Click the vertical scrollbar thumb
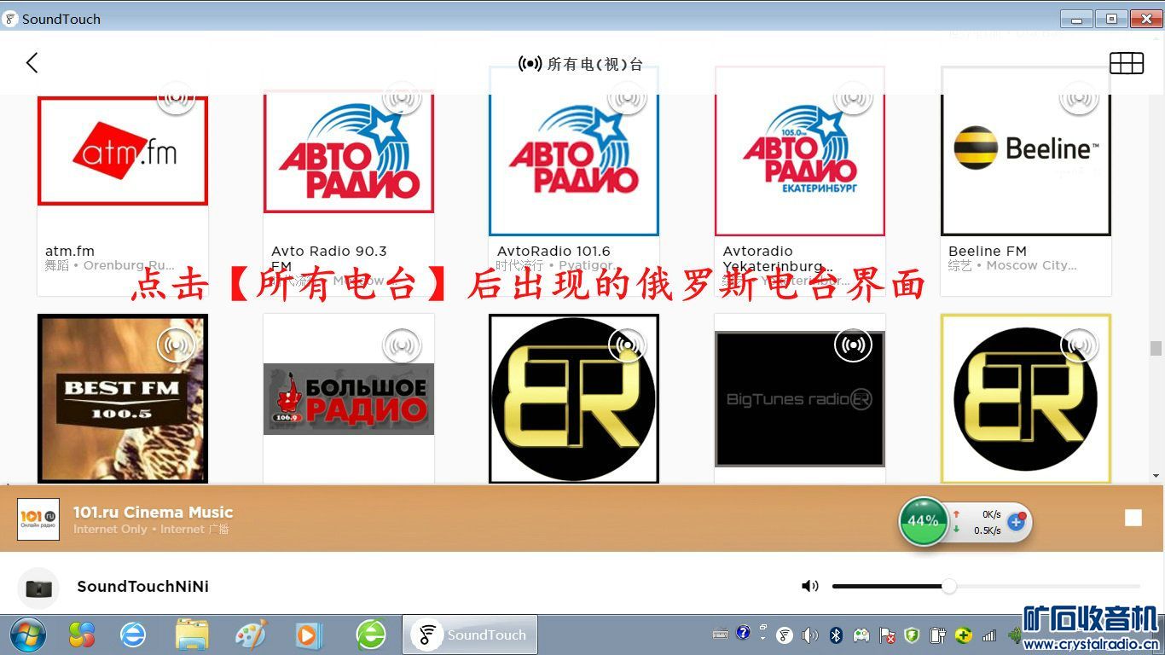 coord(1156,348)
